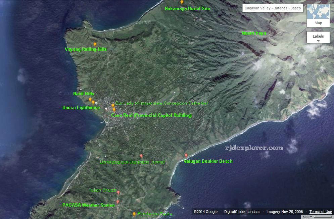
Task: Click the Our Lady of Immaculate Concepcion Cathedral pin
Action: coord(113,105)
